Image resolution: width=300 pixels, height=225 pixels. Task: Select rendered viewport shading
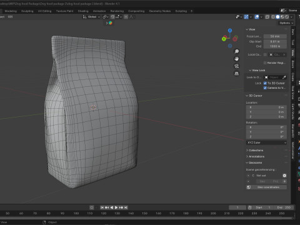[x=287, y=17]
